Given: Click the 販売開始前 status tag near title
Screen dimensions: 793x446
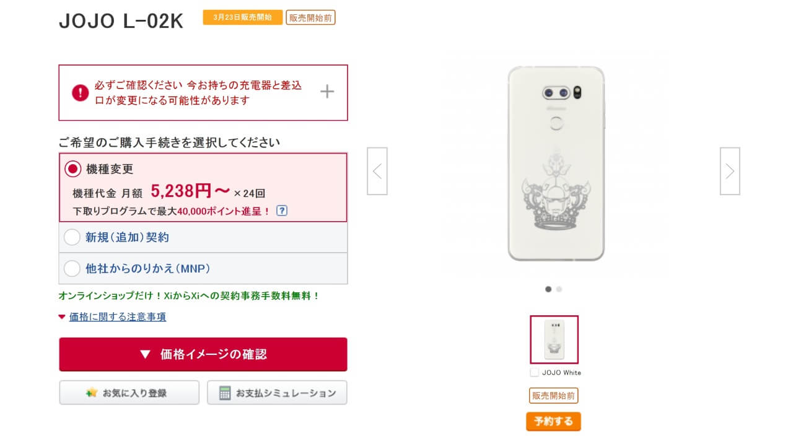Looking at the screenshot, I should [310, 17].
